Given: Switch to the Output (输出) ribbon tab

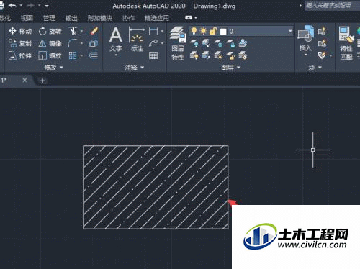Looking at the screenshot, I should pos(71,18).
